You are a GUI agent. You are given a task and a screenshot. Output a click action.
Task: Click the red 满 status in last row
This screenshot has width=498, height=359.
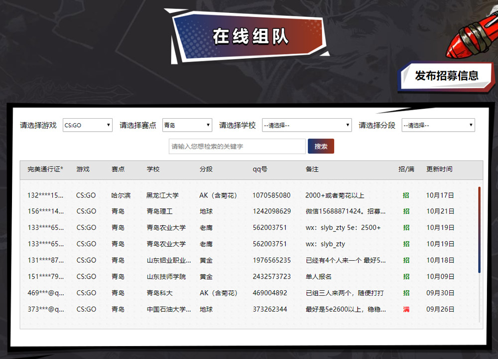coord(406,310)
